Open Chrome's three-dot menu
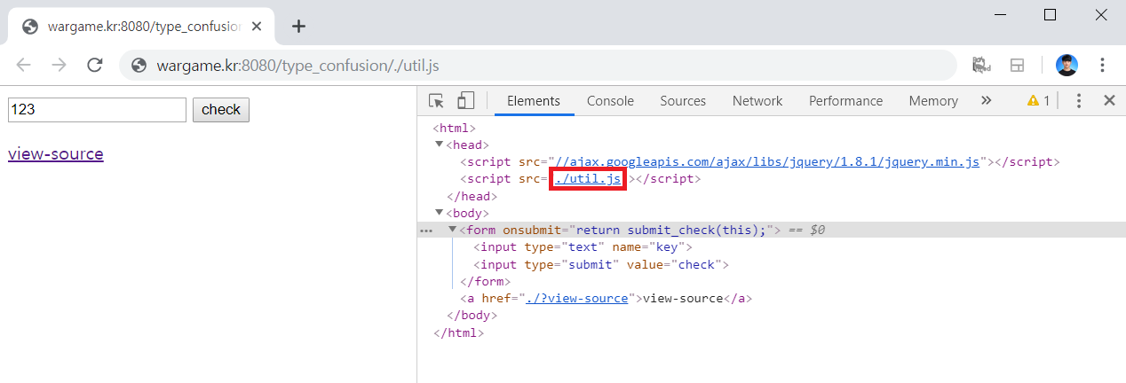 [1102, 65]
